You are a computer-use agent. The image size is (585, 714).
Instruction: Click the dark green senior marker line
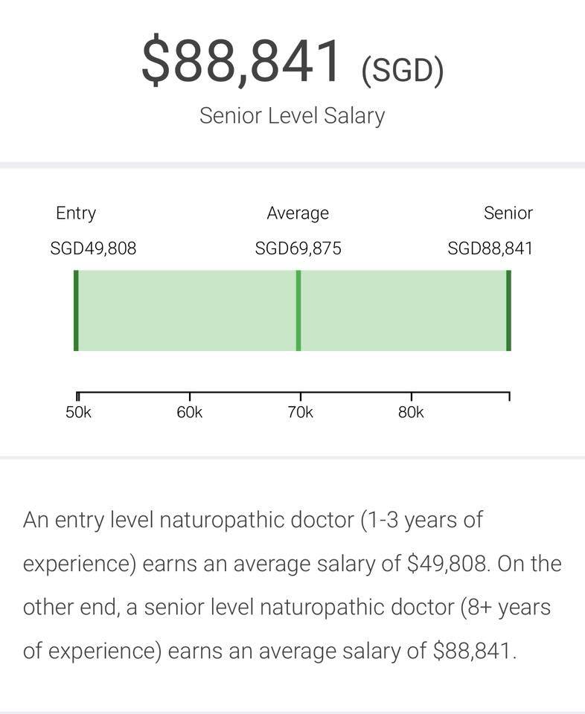tap(509, 311)
